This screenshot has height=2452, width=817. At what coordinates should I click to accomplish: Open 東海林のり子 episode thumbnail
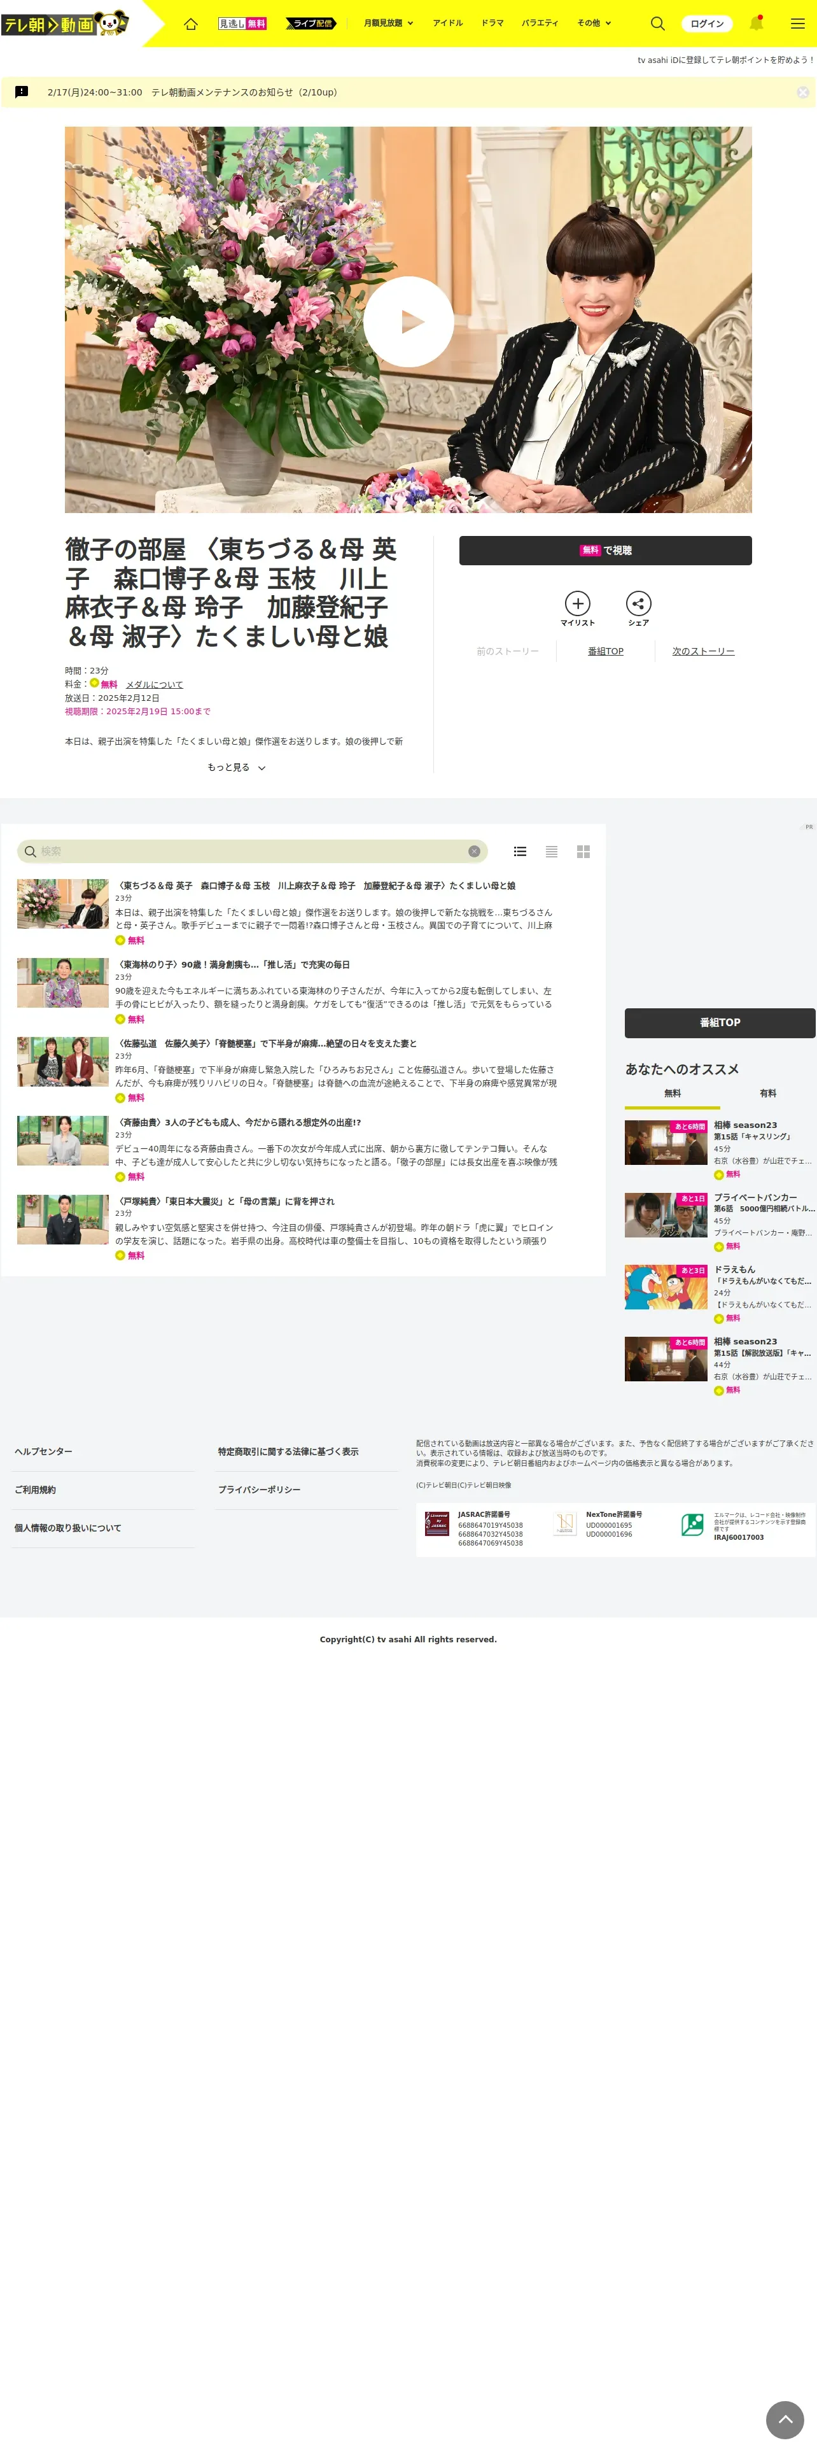pyautogui.click(x=63, y=982)
